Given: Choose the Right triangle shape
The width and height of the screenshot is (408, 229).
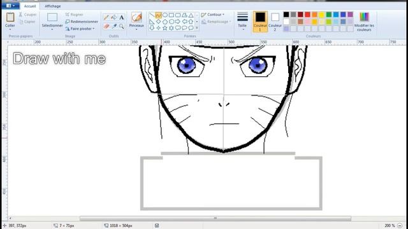Looking at the screenshot, I should [152, 22].
